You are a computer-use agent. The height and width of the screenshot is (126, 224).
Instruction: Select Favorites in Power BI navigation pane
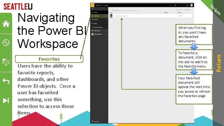(x=99, y=16)
